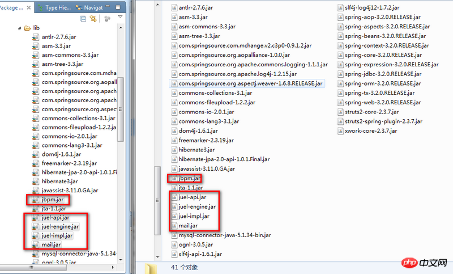Select the lib folder icon in the tree
This screenshot has height=274, width=453.
[x=28, y=28]
